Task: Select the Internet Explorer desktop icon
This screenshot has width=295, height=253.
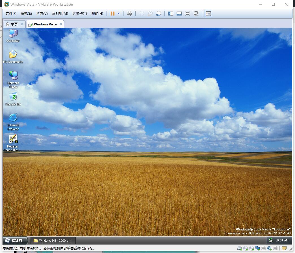Action: (x=13, y=122)
